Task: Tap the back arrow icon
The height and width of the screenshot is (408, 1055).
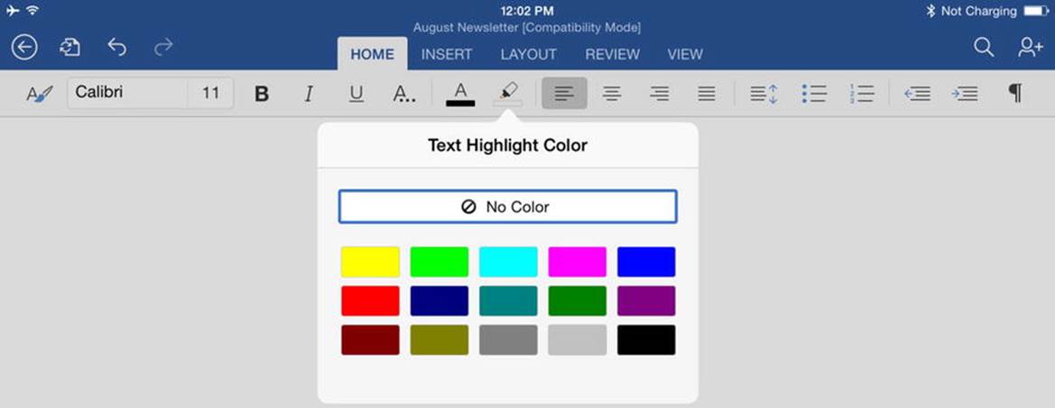Action: pyautogui.click(x=24, y=47)
